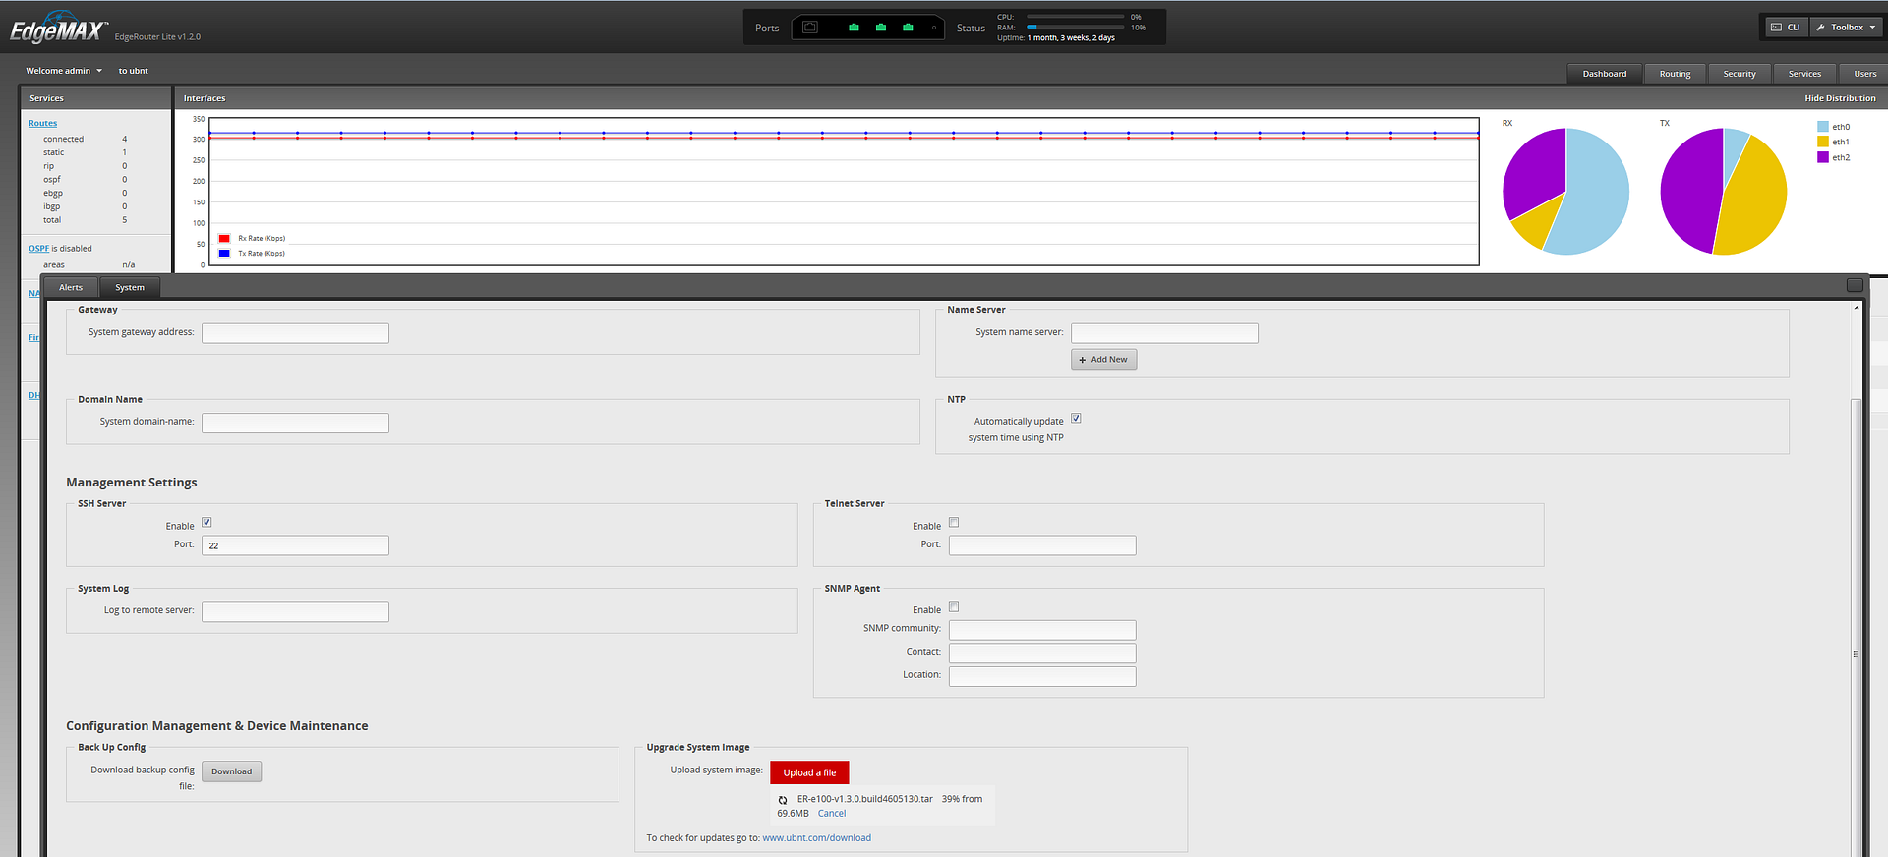
Task: Click the System gateway address field
Action: (x=295, y=333)
